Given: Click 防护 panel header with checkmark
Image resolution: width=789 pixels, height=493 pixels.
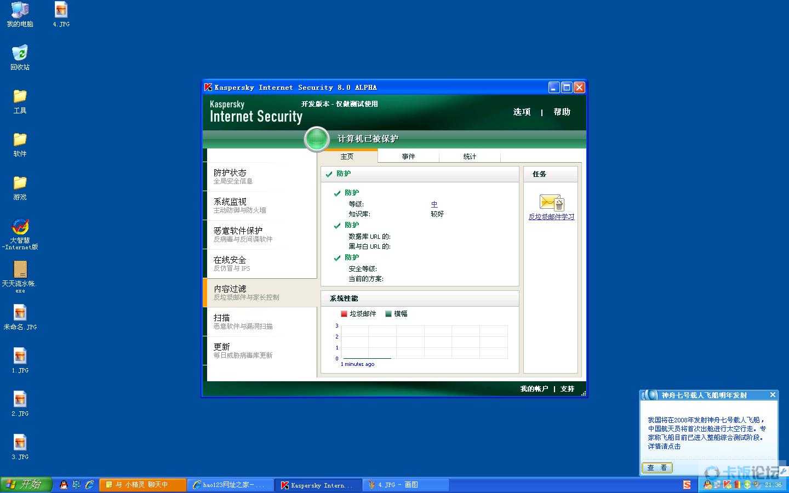Looking at the screenshot, I should tap(420, 174).
